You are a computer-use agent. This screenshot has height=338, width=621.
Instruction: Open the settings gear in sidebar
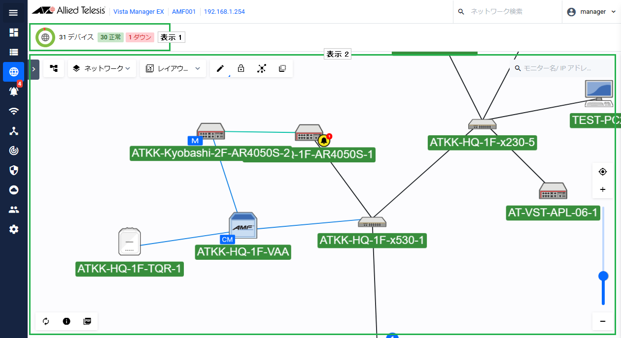click(14, 229)
